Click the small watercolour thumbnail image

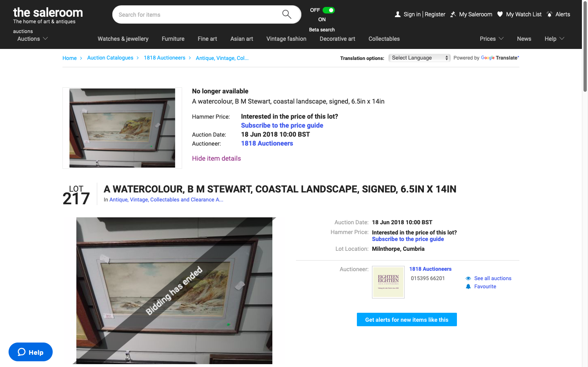(x=122, y=128)
